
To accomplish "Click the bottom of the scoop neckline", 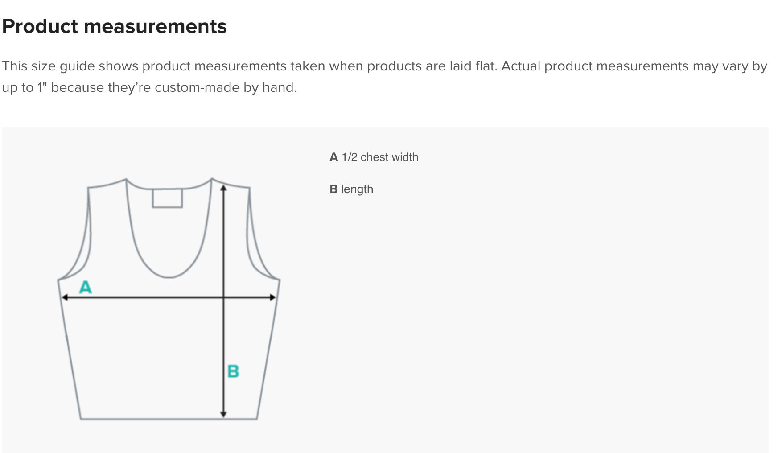I will [x=169, y=277].
